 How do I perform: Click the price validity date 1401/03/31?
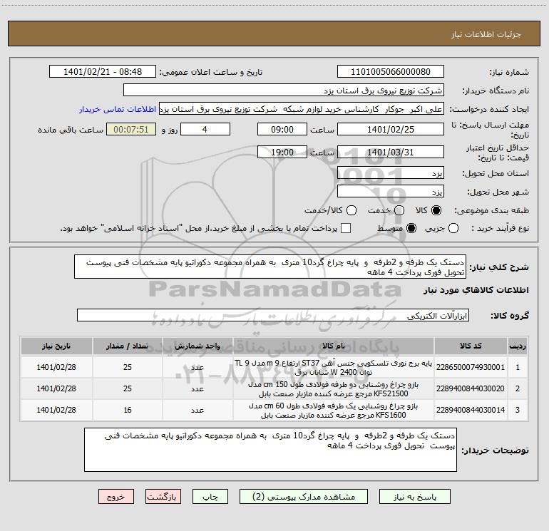click(x=391, y=152)
